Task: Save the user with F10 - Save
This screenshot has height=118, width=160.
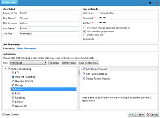Action: (136, 114)
